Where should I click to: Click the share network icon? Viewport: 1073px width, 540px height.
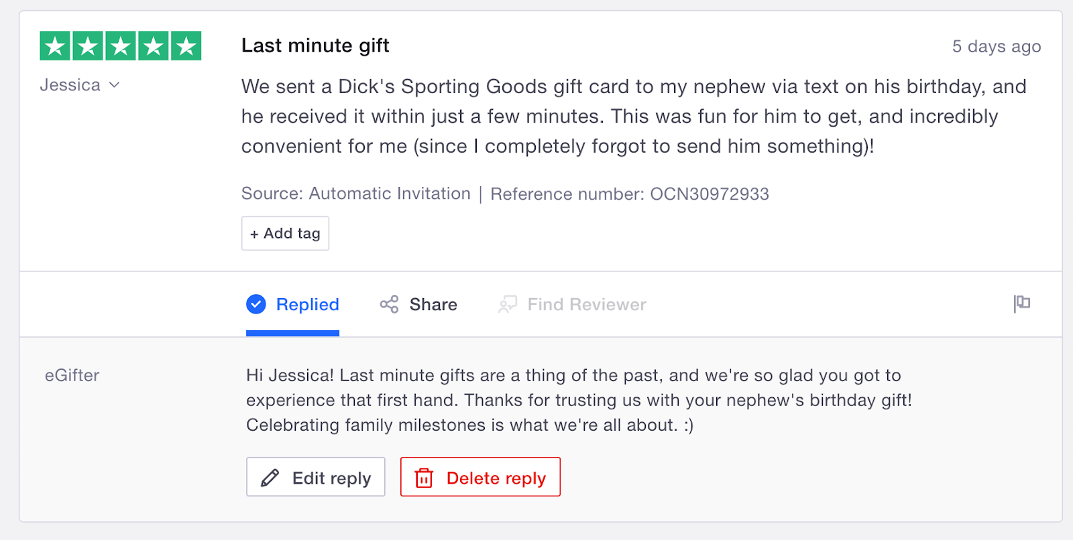tap(389, 304)
